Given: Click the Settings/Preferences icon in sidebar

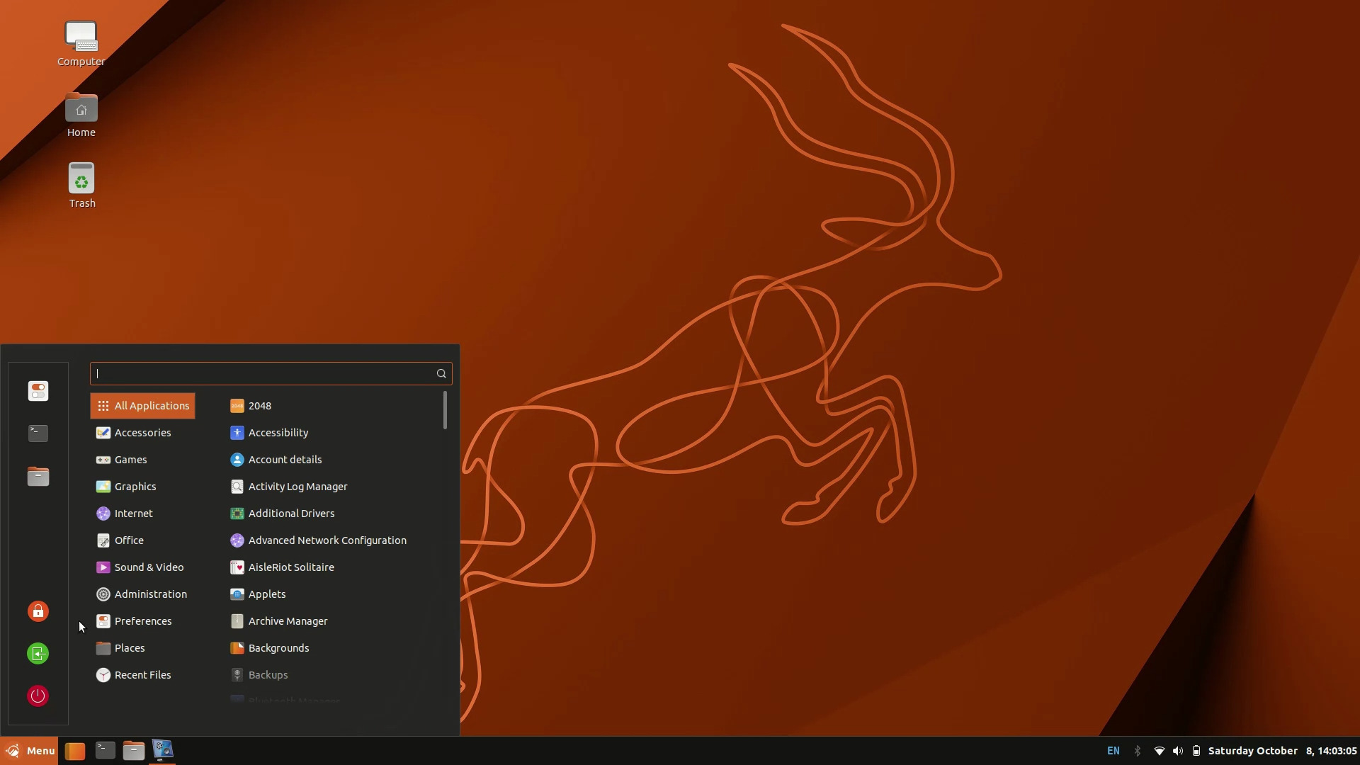Looking at the screenshot, I should click(38, 390).
